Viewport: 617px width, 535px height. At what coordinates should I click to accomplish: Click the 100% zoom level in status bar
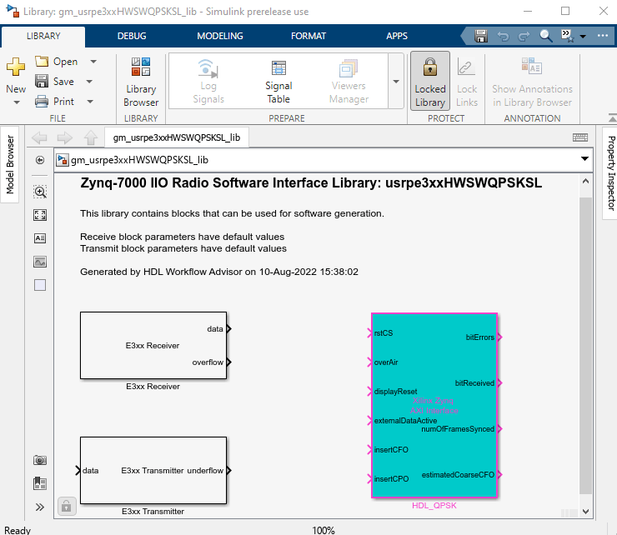click(323, 530)
